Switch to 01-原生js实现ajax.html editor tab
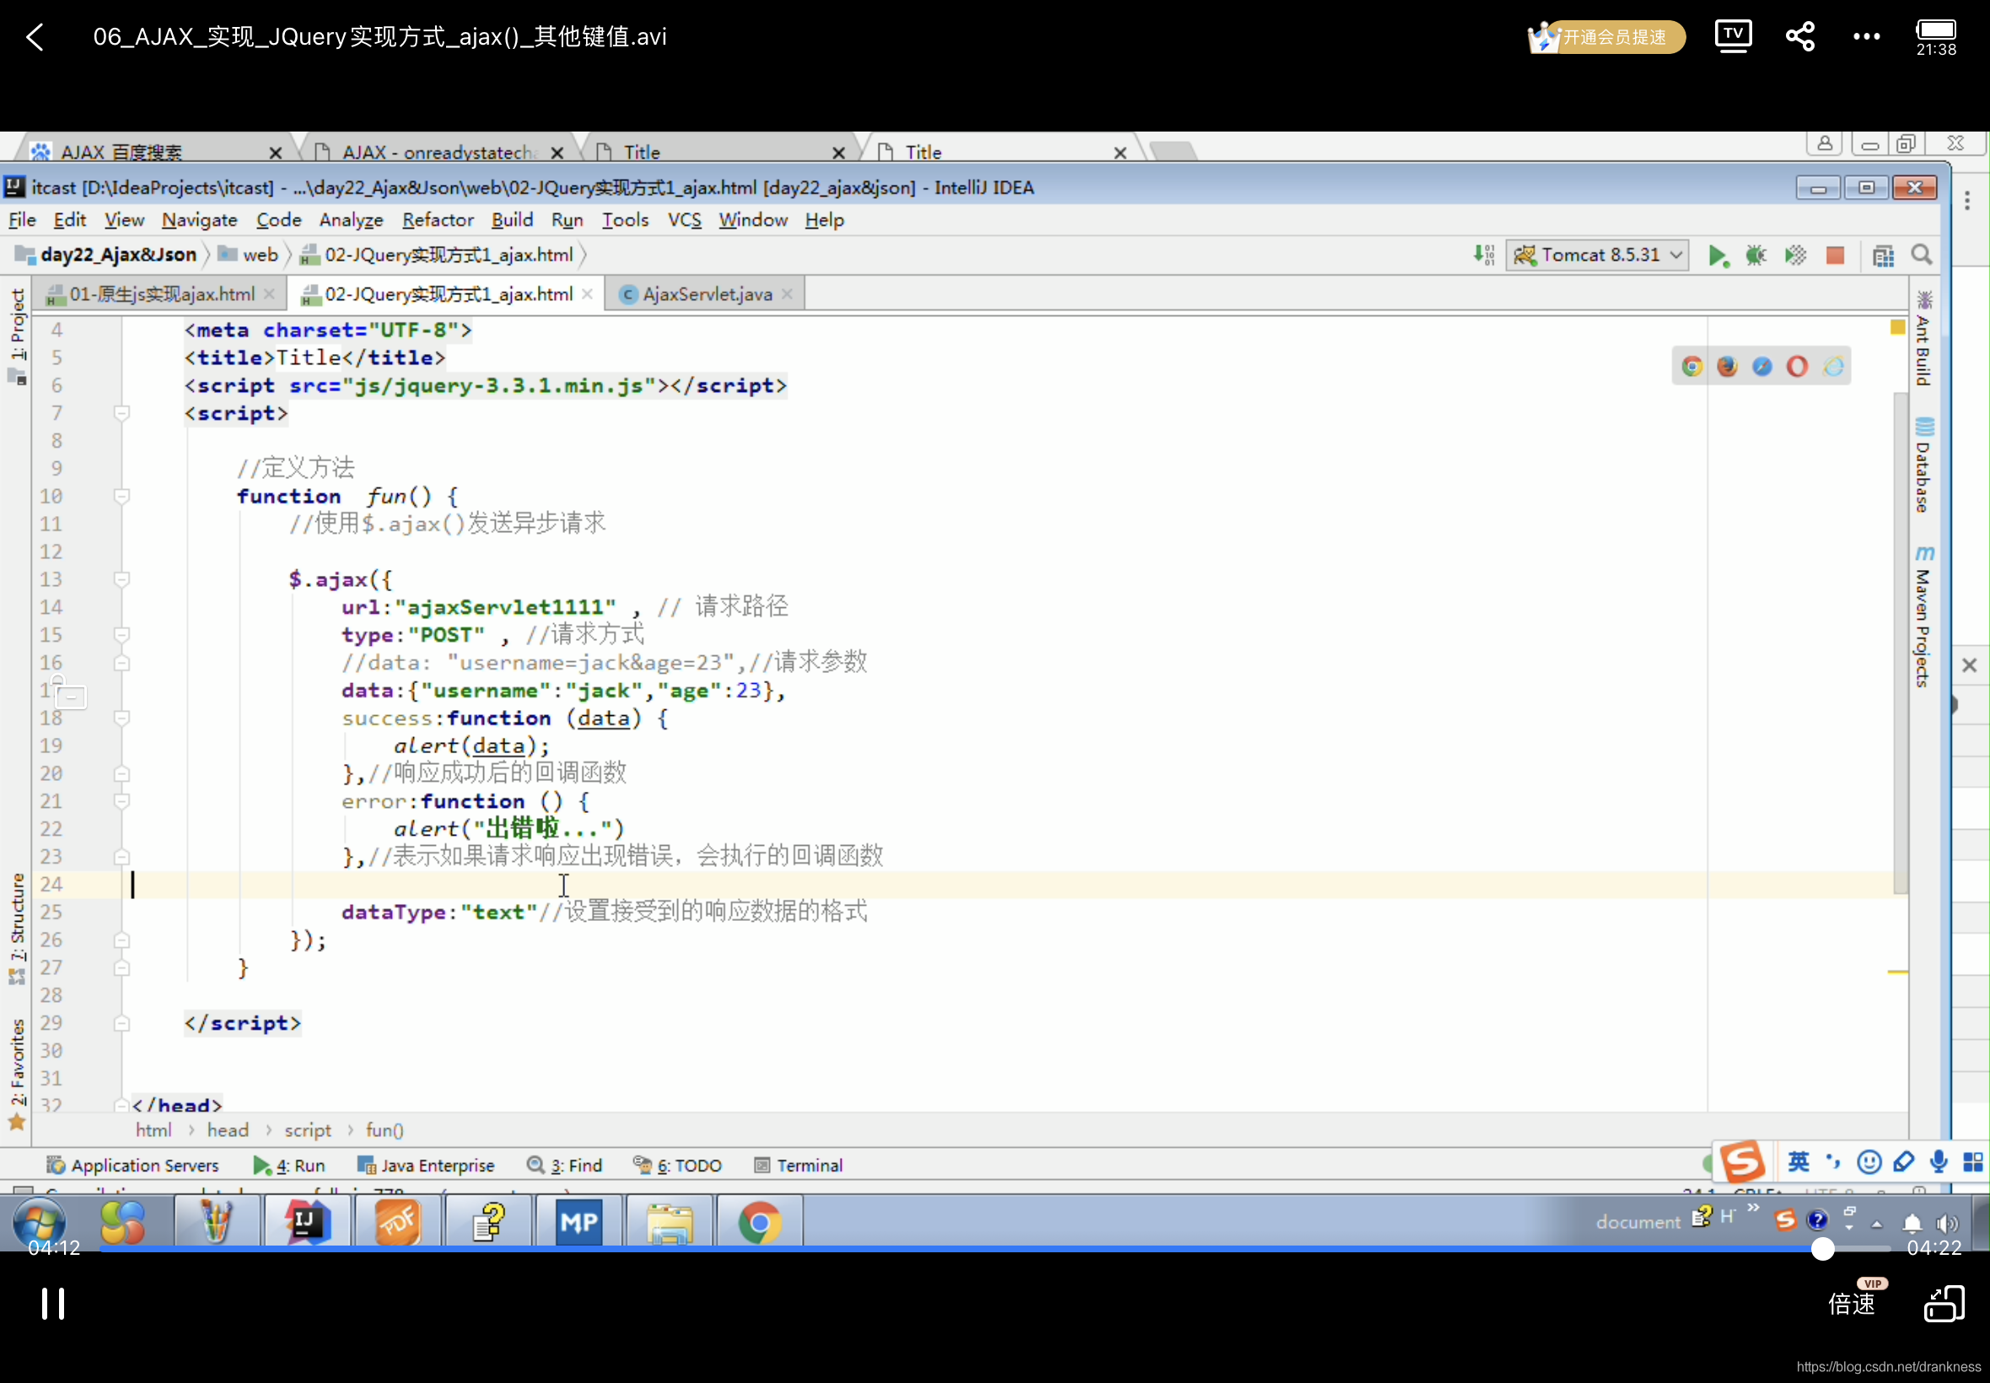 161,294
